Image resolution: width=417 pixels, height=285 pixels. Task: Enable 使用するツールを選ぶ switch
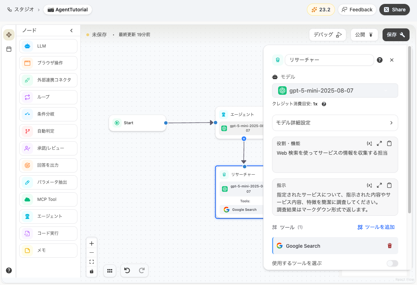coord(392,263)
